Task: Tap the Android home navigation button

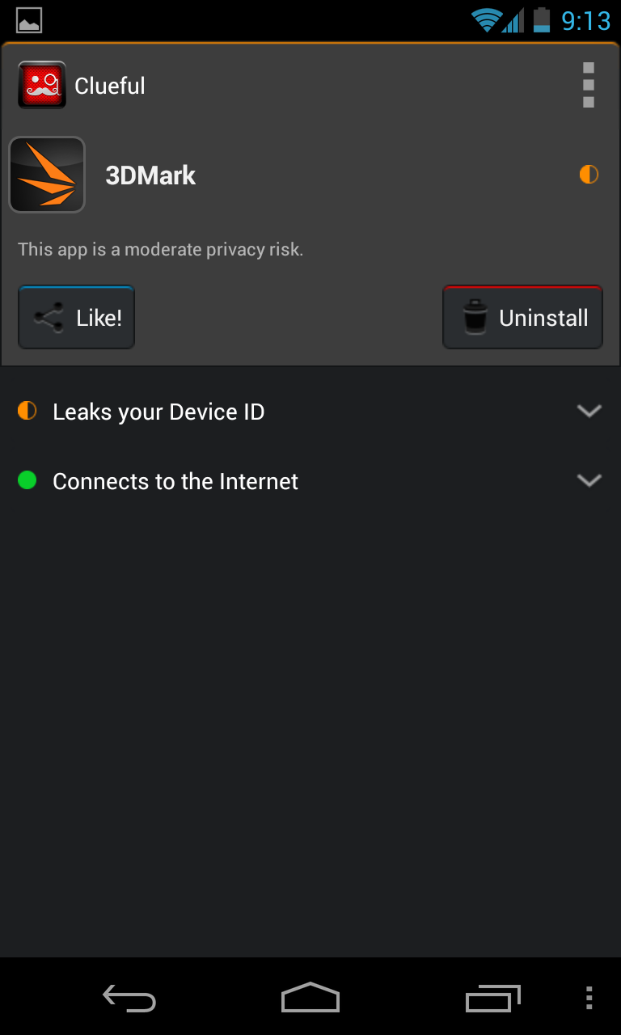Action: pyautogui.click(x=310, y=998)
